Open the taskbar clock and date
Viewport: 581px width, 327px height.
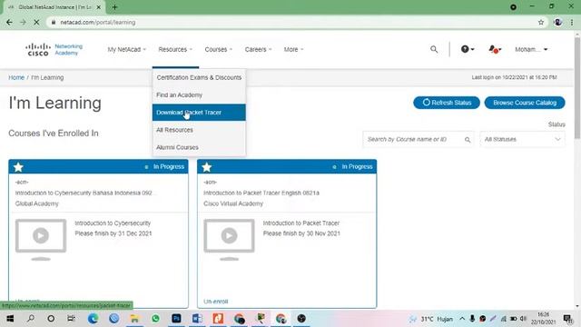click(x=543, y=319)
